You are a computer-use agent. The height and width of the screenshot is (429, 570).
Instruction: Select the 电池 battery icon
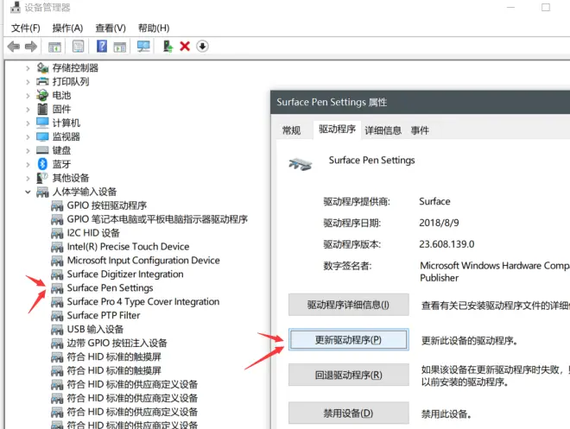[42, 95]
